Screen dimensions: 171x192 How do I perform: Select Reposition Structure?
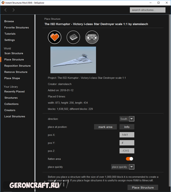(x=17, y=66)
